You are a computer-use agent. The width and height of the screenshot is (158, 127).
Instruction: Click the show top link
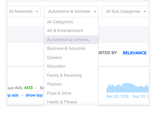(34, 95)
